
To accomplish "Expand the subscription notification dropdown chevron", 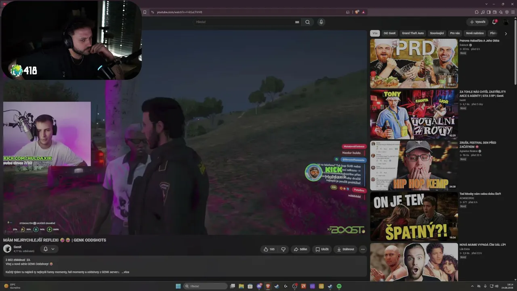I will point(53,249).
